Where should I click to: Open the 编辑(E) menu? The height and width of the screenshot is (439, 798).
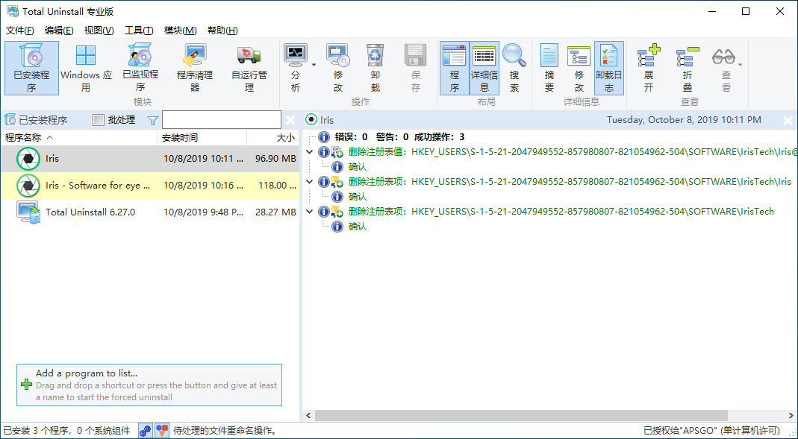click(59, 31)
